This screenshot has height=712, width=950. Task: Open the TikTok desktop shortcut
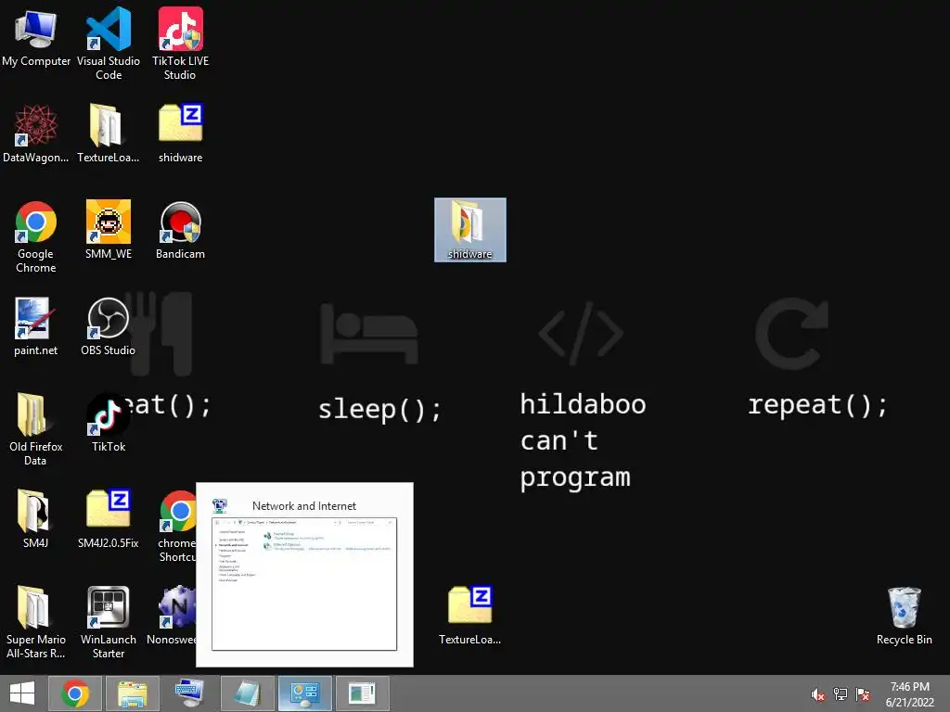[x=109, y=423]
